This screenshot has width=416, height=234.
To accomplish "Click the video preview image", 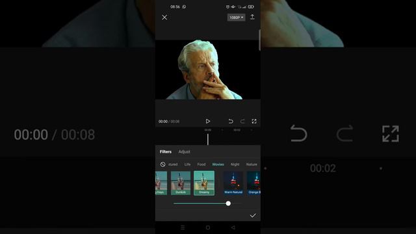I will pyautogui.click(x=208, y=70).
